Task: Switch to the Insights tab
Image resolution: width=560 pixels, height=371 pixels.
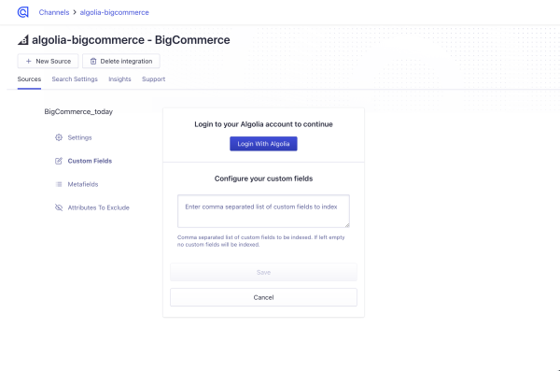Action: [x=119, y=79]
